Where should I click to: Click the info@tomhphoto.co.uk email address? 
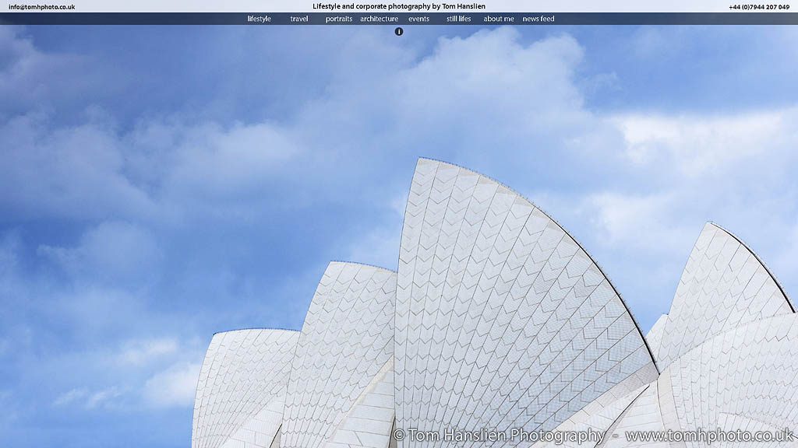42,7
